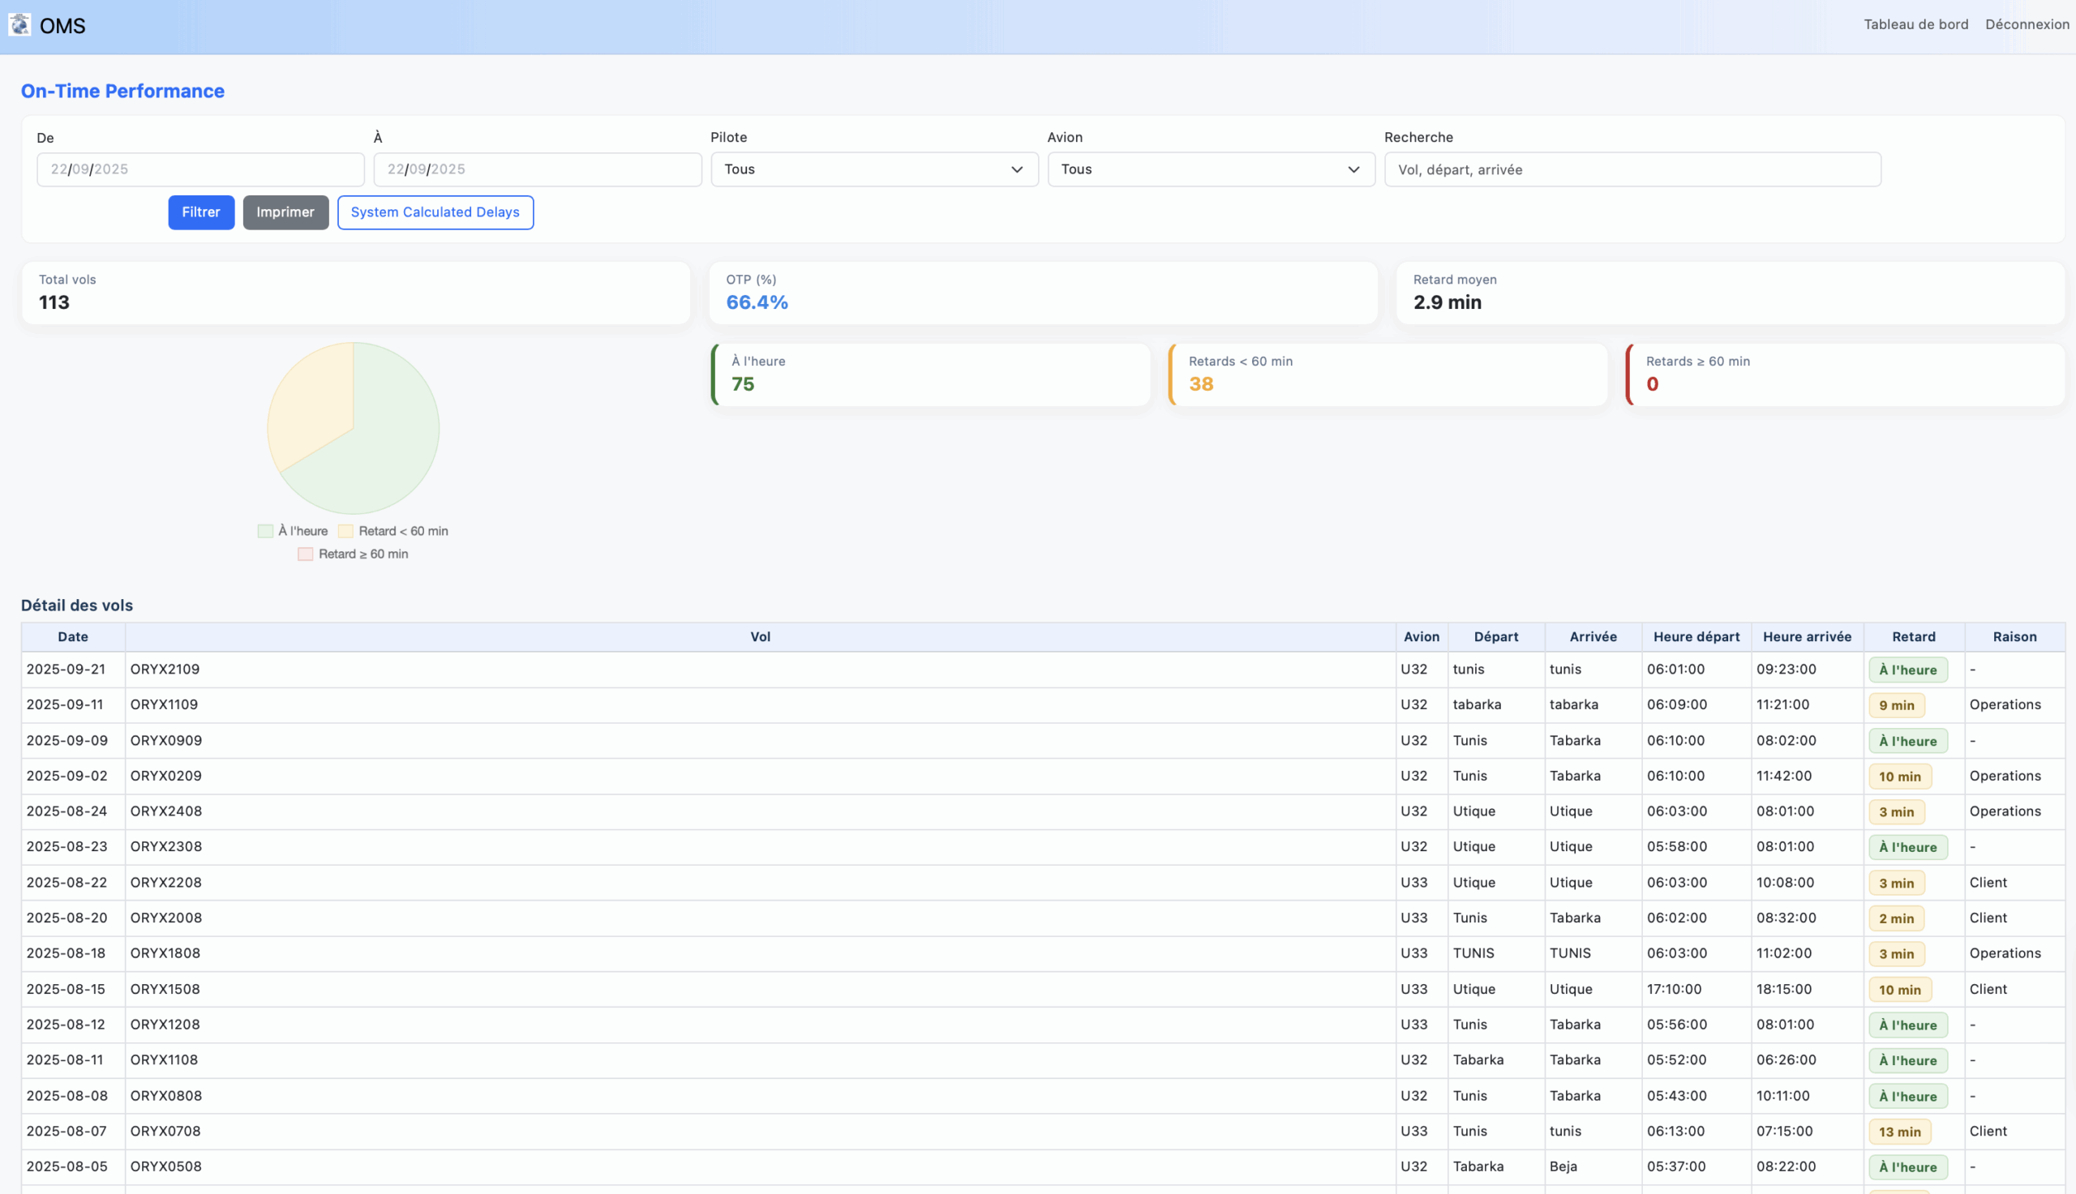Screen dimensions: 2076x1194
Task: Click the 13 min delay badge
Action: tap(1899, 1132)
